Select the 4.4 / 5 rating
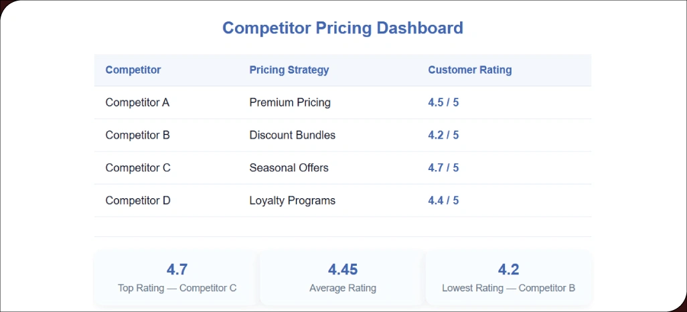 coord(443,200)
